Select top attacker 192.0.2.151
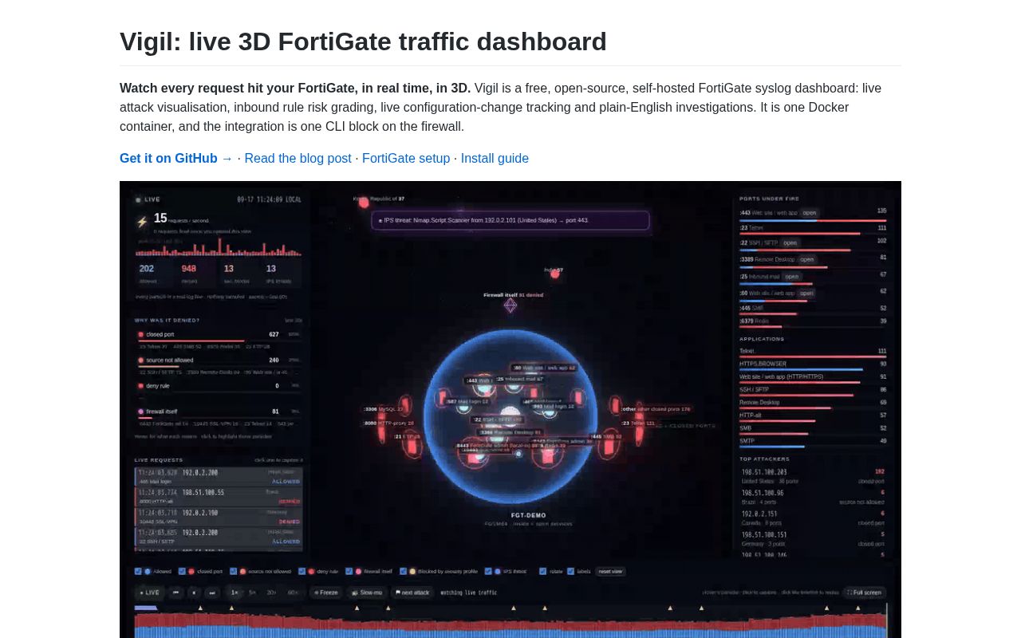Viewport: 1021px width, 638px height. [813, 518]
